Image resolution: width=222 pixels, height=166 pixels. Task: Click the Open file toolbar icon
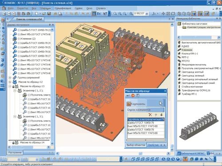tap(44, 14)
